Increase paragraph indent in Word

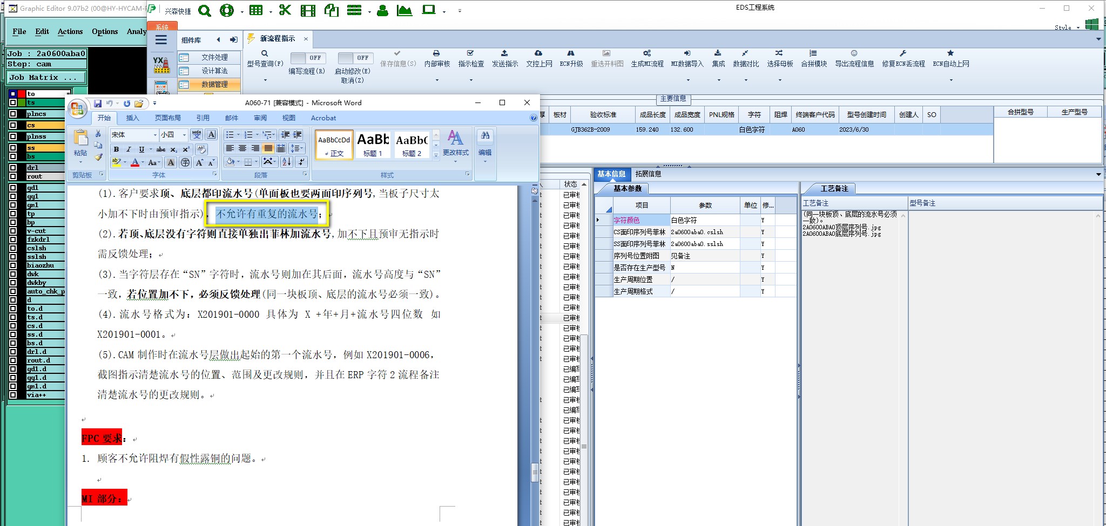tap(298, 134)
